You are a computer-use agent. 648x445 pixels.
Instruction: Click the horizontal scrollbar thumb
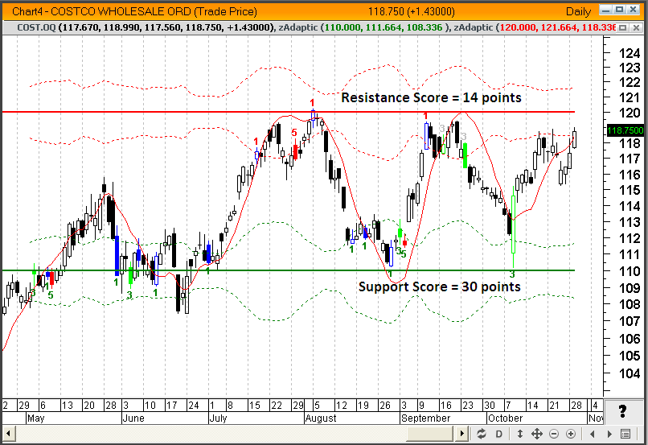coord(429,434)
